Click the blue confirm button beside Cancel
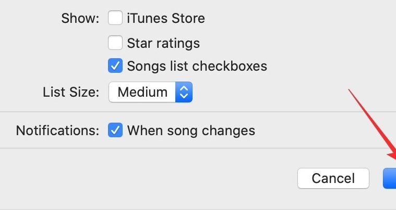This screenshot has height=210, width=396. click(x=389, y=178)
